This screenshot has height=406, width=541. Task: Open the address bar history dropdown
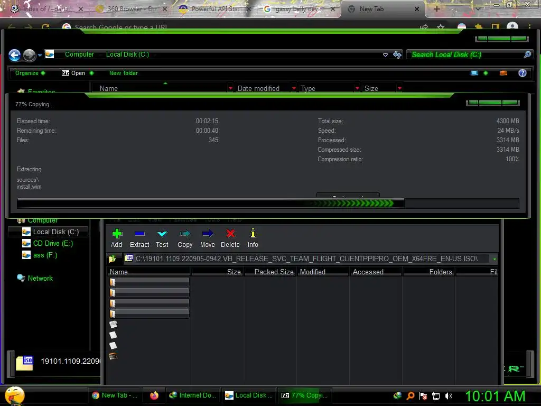[x=385, y=55]
